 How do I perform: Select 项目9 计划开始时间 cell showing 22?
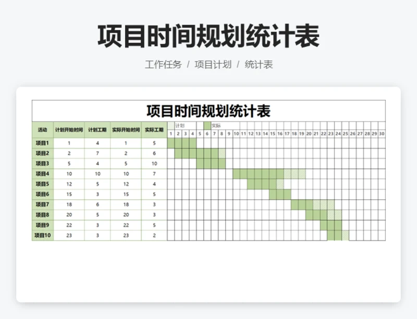pyautogui.click(x=69, y=225)
